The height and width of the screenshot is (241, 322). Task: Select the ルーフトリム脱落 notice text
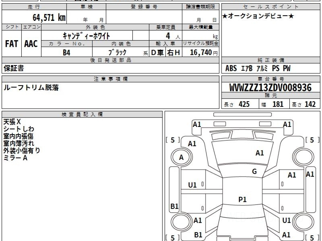pos(31,88)
